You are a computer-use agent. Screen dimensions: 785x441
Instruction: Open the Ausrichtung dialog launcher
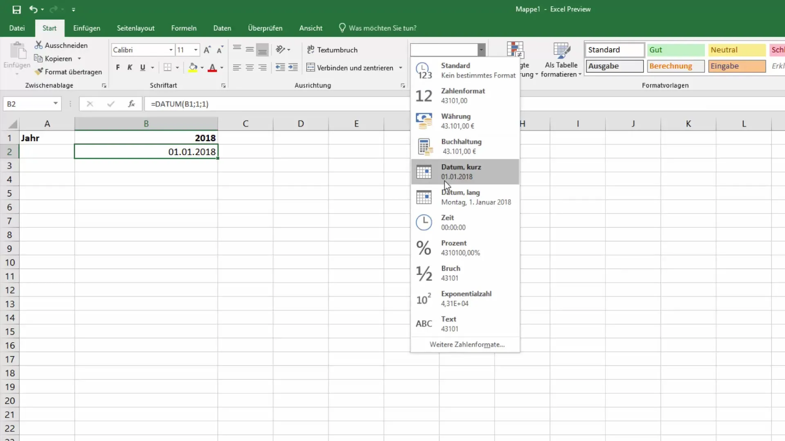[403, 86]
